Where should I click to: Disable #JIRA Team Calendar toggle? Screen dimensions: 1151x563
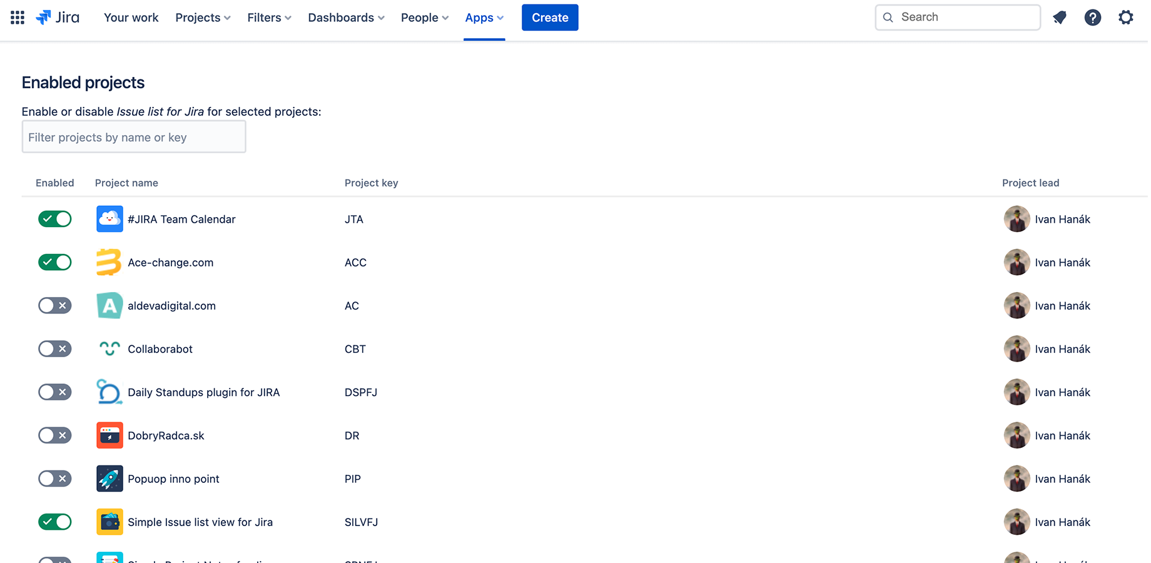coord(55,219)
